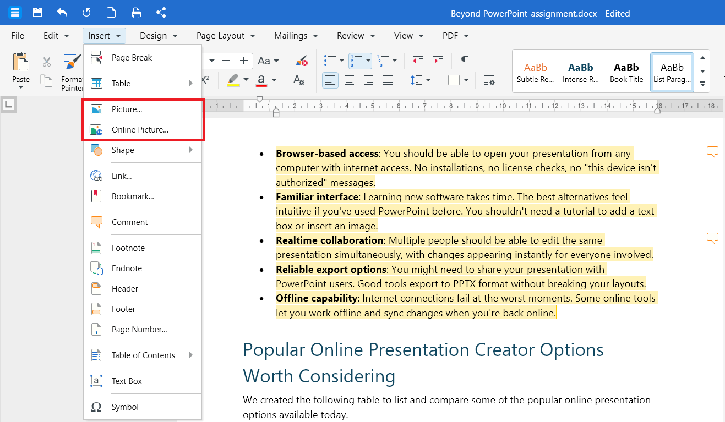Apply the Book Title style
This screenshot has width=725, height=422.
pos(626,72)
